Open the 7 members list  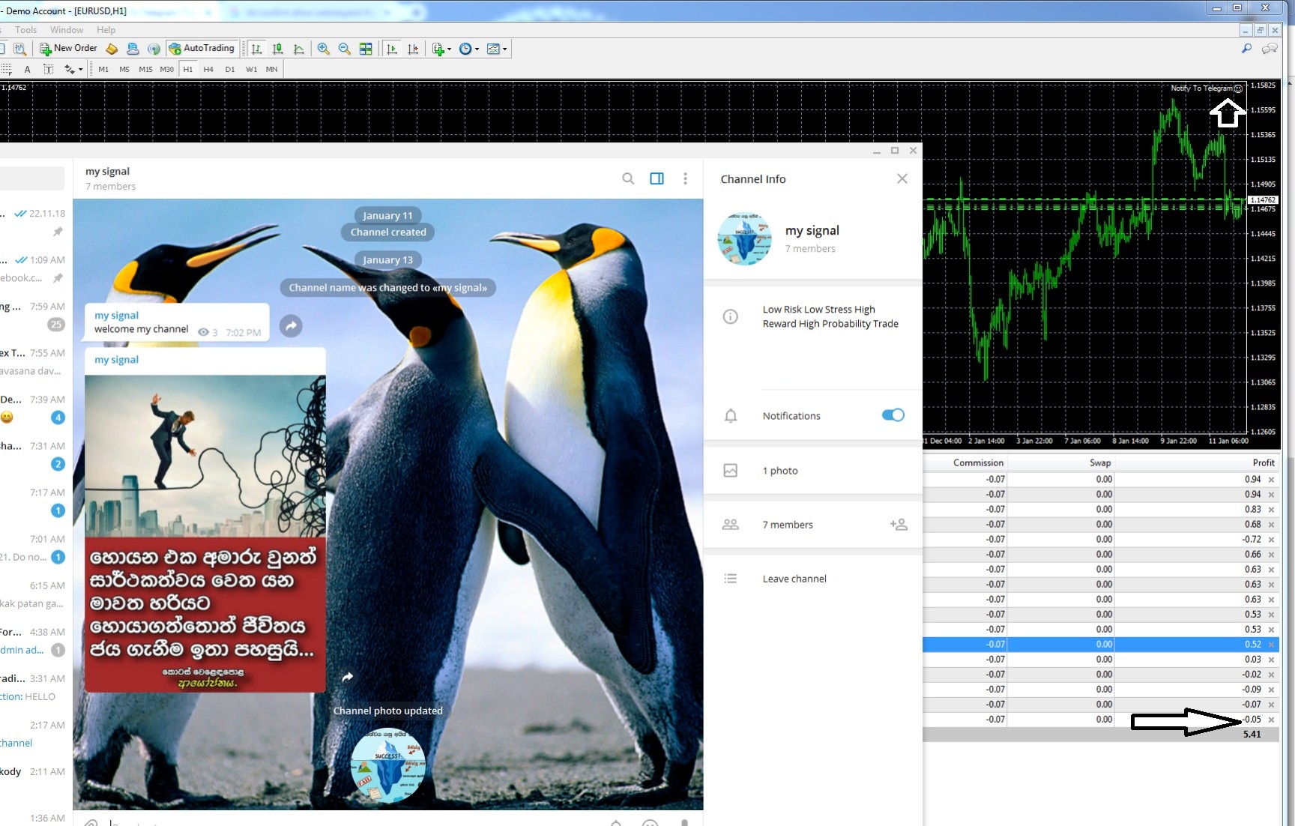click(788, 525)
